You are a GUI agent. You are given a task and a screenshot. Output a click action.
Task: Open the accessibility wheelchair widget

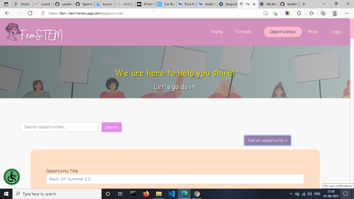click(x=12, y=177)
